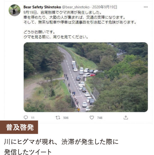Click the tweet line どうかお願いです
The width and height of the screenshot is (154, 155).
[39, 32]
